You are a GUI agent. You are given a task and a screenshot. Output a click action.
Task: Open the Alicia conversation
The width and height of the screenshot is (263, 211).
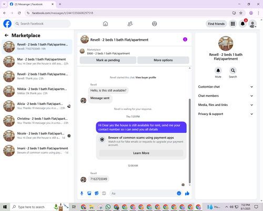[37, 106]
